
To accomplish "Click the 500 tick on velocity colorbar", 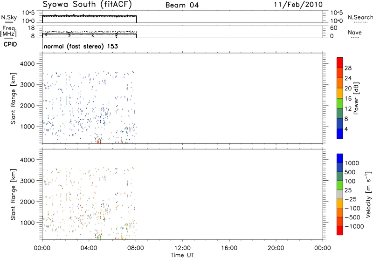I will [351, 172].
